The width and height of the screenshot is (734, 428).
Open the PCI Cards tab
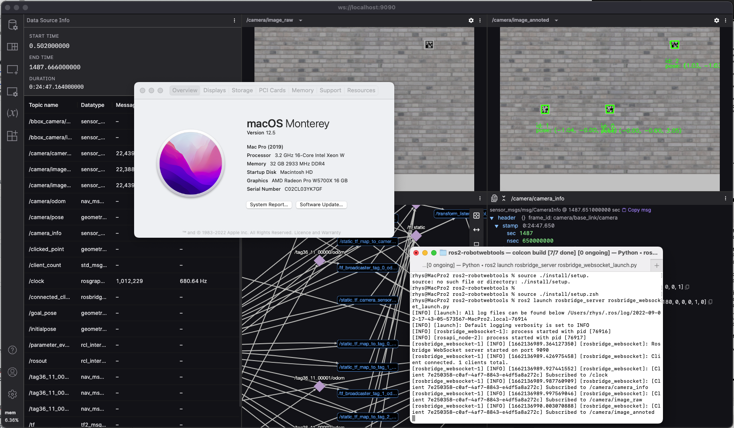(272, 90)
